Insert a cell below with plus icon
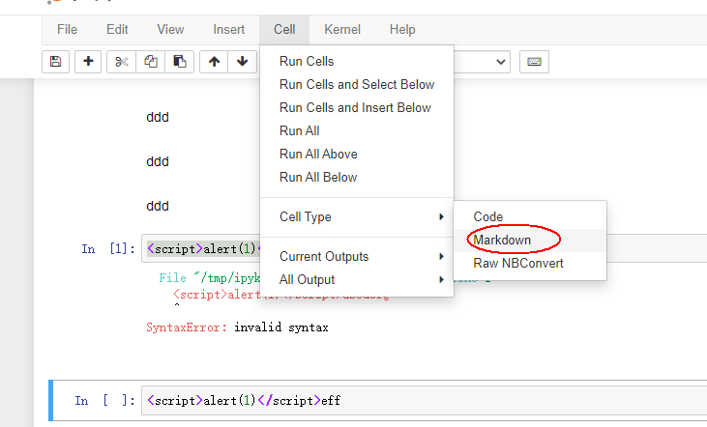Screen dimensions: 707x427 coord(88,62)
